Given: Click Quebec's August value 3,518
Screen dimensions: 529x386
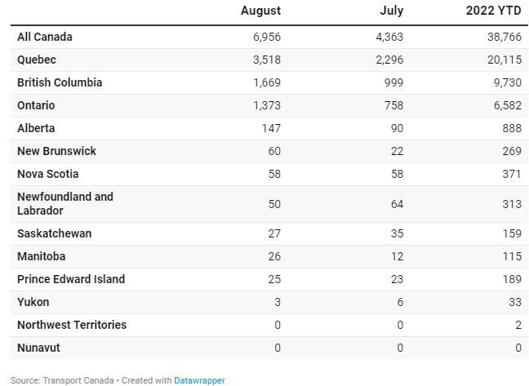Looking at the screenshot, I should point(263,60).
